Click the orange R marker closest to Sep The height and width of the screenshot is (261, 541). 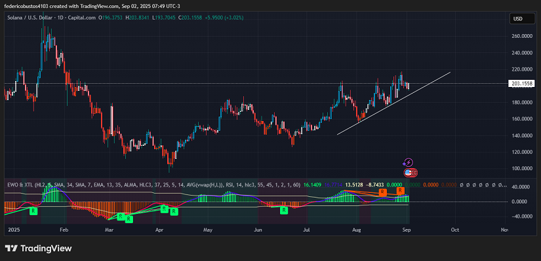click(400, 190)
